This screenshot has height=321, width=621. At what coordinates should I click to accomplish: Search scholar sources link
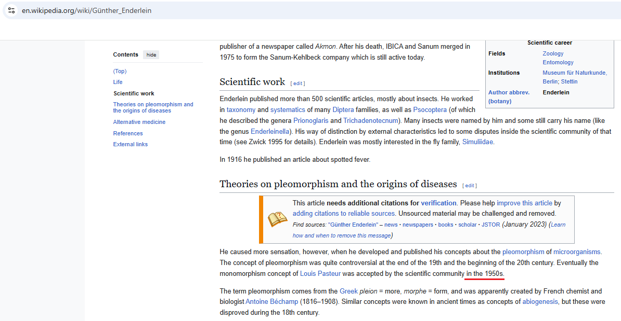tap(468, 225)
